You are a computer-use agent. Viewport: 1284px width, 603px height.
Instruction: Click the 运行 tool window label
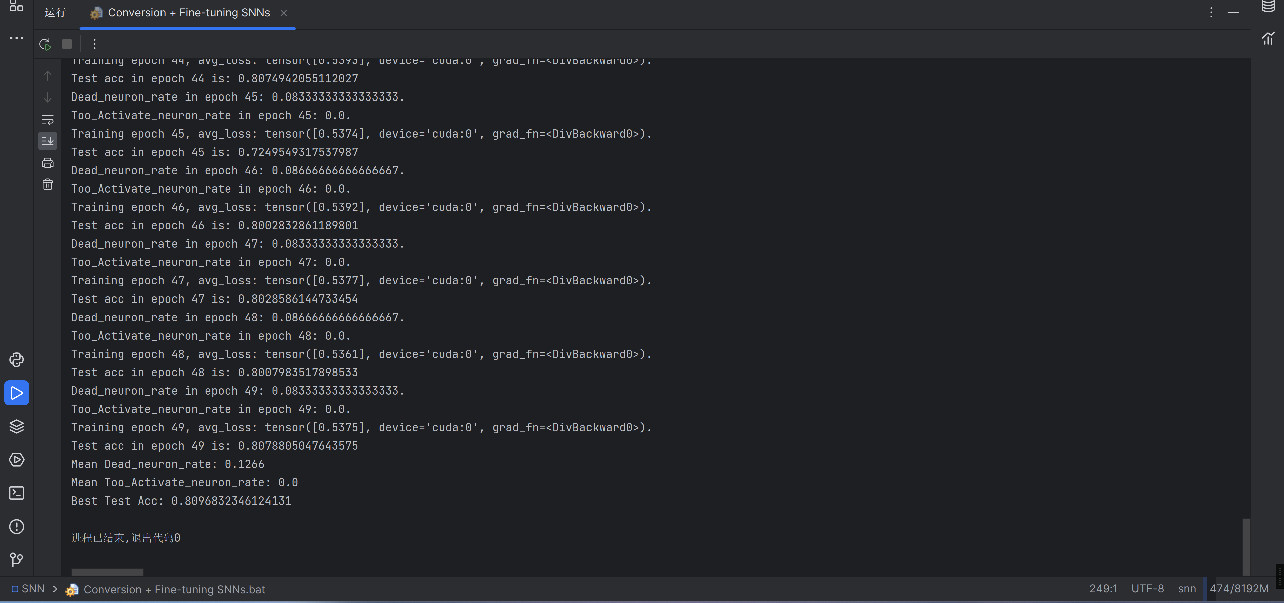[55, 13]
